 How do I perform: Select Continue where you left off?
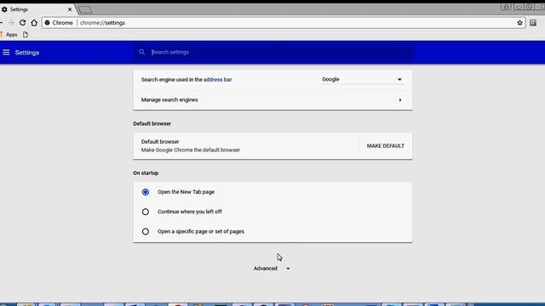tap(146, 212)
